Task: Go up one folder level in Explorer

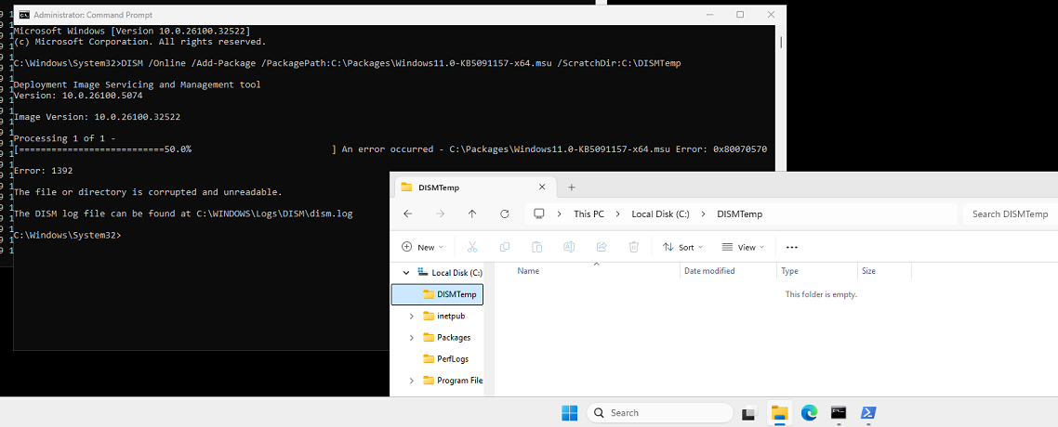Action: [x=472, y=214]
